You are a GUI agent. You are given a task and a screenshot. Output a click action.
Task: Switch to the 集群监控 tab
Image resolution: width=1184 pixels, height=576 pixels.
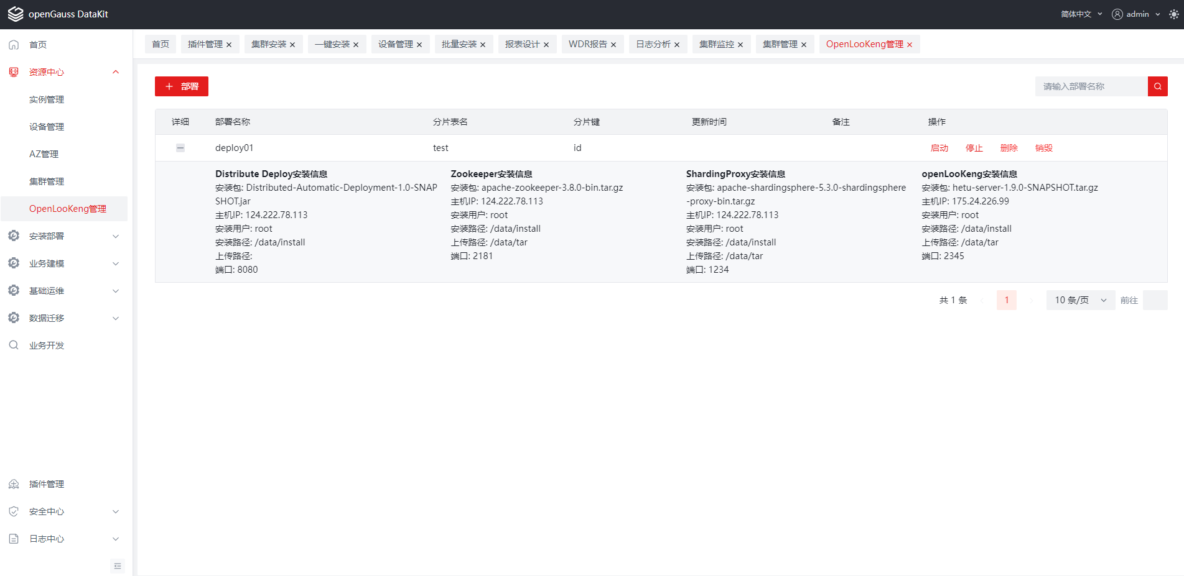click(716, 44)
